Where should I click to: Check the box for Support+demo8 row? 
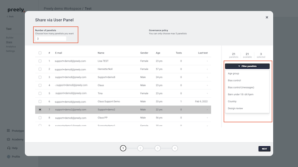click(x=40, y=77)
